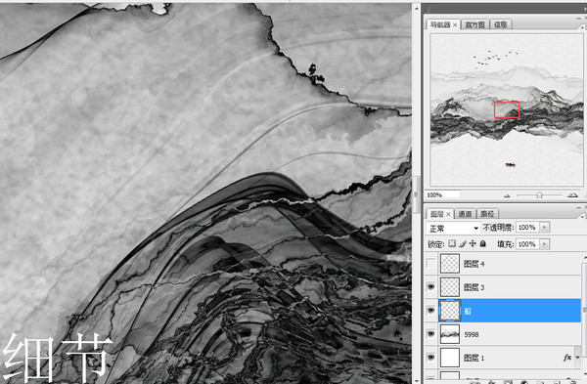Open the 不透明度 opacity arrow popup
The height and width of the screenshot is (384, 587).
point(544,228)
